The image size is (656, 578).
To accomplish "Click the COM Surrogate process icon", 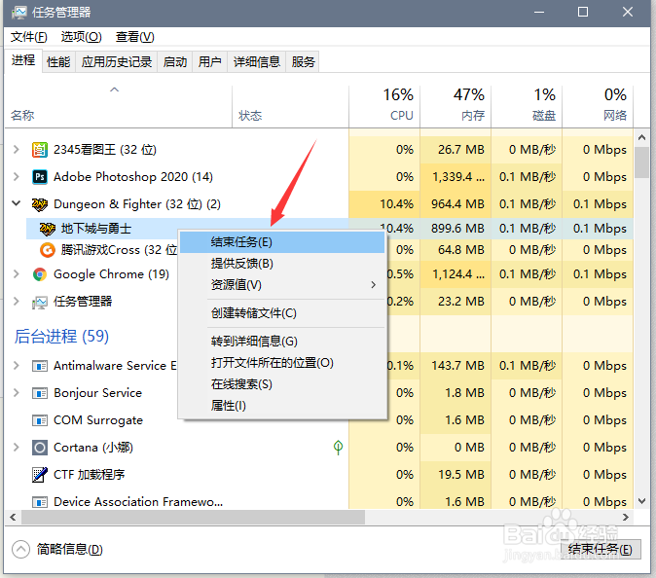I will coord(40,420).
